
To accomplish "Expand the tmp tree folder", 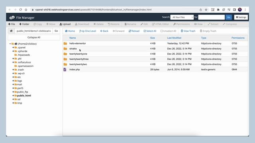I will click(x=13, y=103).
